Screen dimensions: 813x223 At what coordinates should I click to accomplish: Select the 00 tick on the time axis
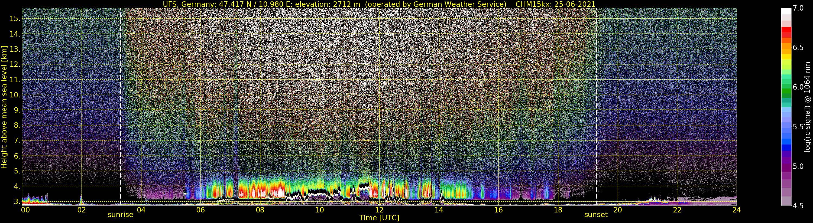pyautogui.click(x=25, y=210)
